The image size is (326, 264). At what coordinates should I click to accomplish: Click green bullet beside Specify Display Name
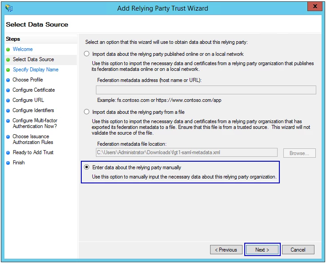click(x=8, y=70)
